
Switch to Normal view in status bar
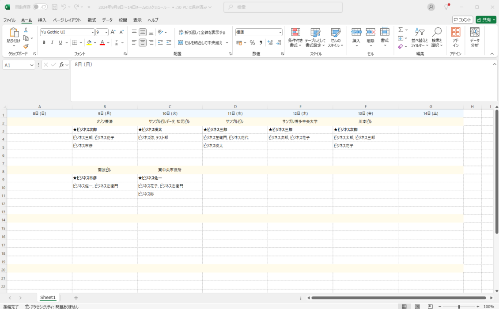[404, 306]
